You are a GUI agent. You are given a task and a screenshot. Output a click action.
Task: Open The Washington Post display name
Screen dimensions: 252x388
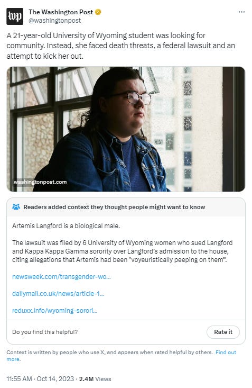(61, 12)
